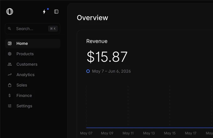213x138 pixels.
Task: Focus the Search... input field
Action: point(33,29)
